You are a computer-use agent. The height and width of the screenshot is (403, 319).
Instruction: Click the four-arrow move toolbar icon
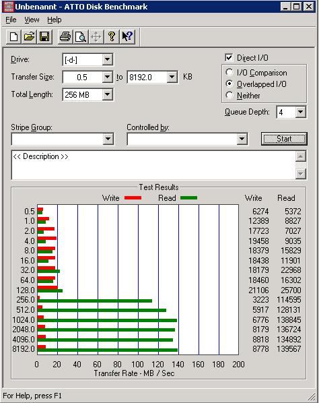[x=96, y=36]
